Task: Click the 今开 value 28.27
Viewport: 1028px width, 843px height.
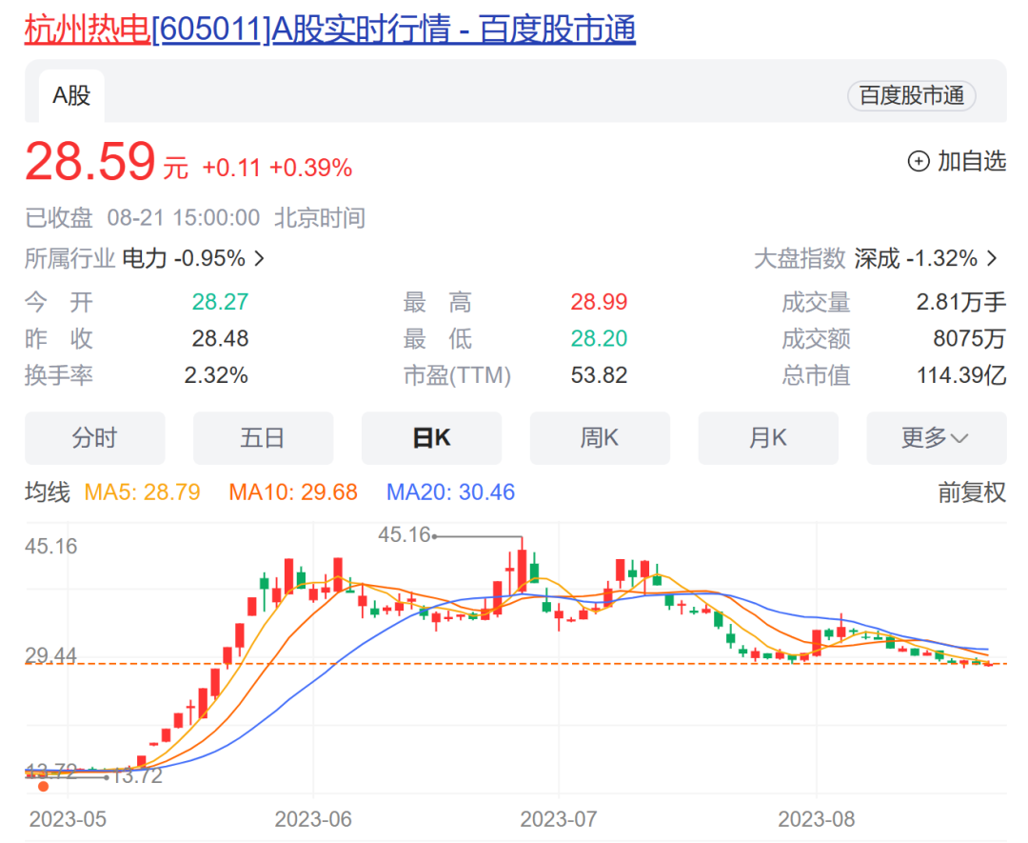Action: [220, 302]
